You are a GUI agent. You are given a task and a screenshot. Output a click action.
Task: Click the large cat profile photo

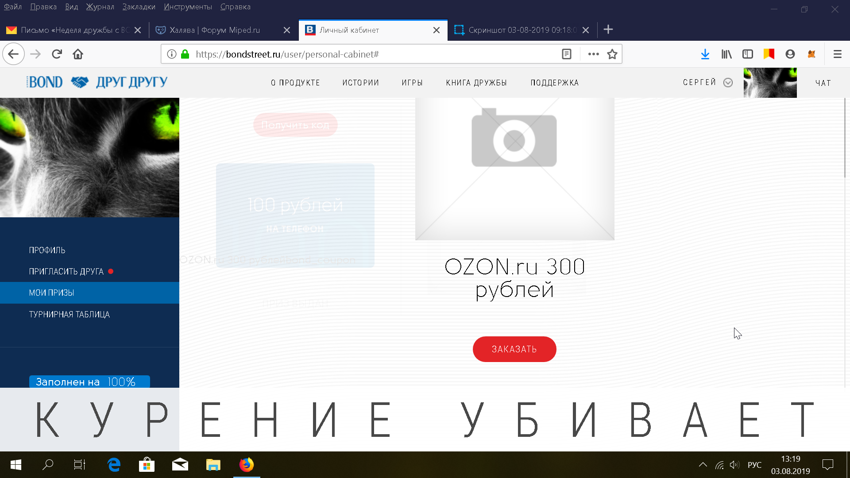[x=89, y=158]
